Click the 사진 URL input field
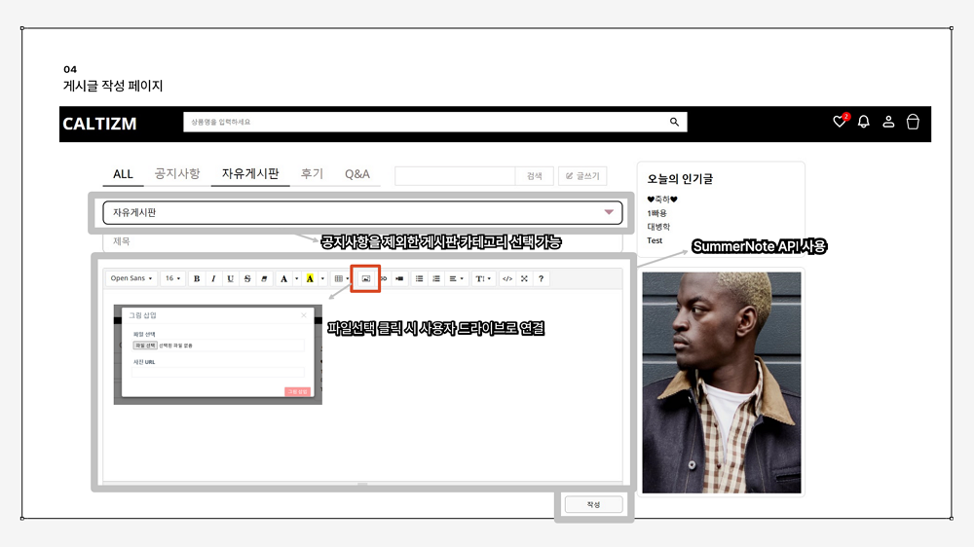Viewport: 974px width, 547px height. click(218, 372)
